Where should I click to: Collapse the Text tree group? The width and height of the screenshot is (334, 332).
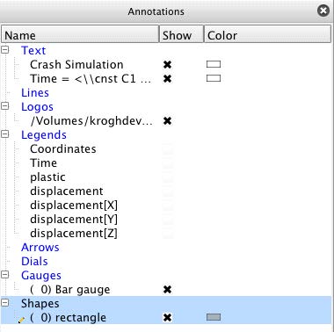5,49
